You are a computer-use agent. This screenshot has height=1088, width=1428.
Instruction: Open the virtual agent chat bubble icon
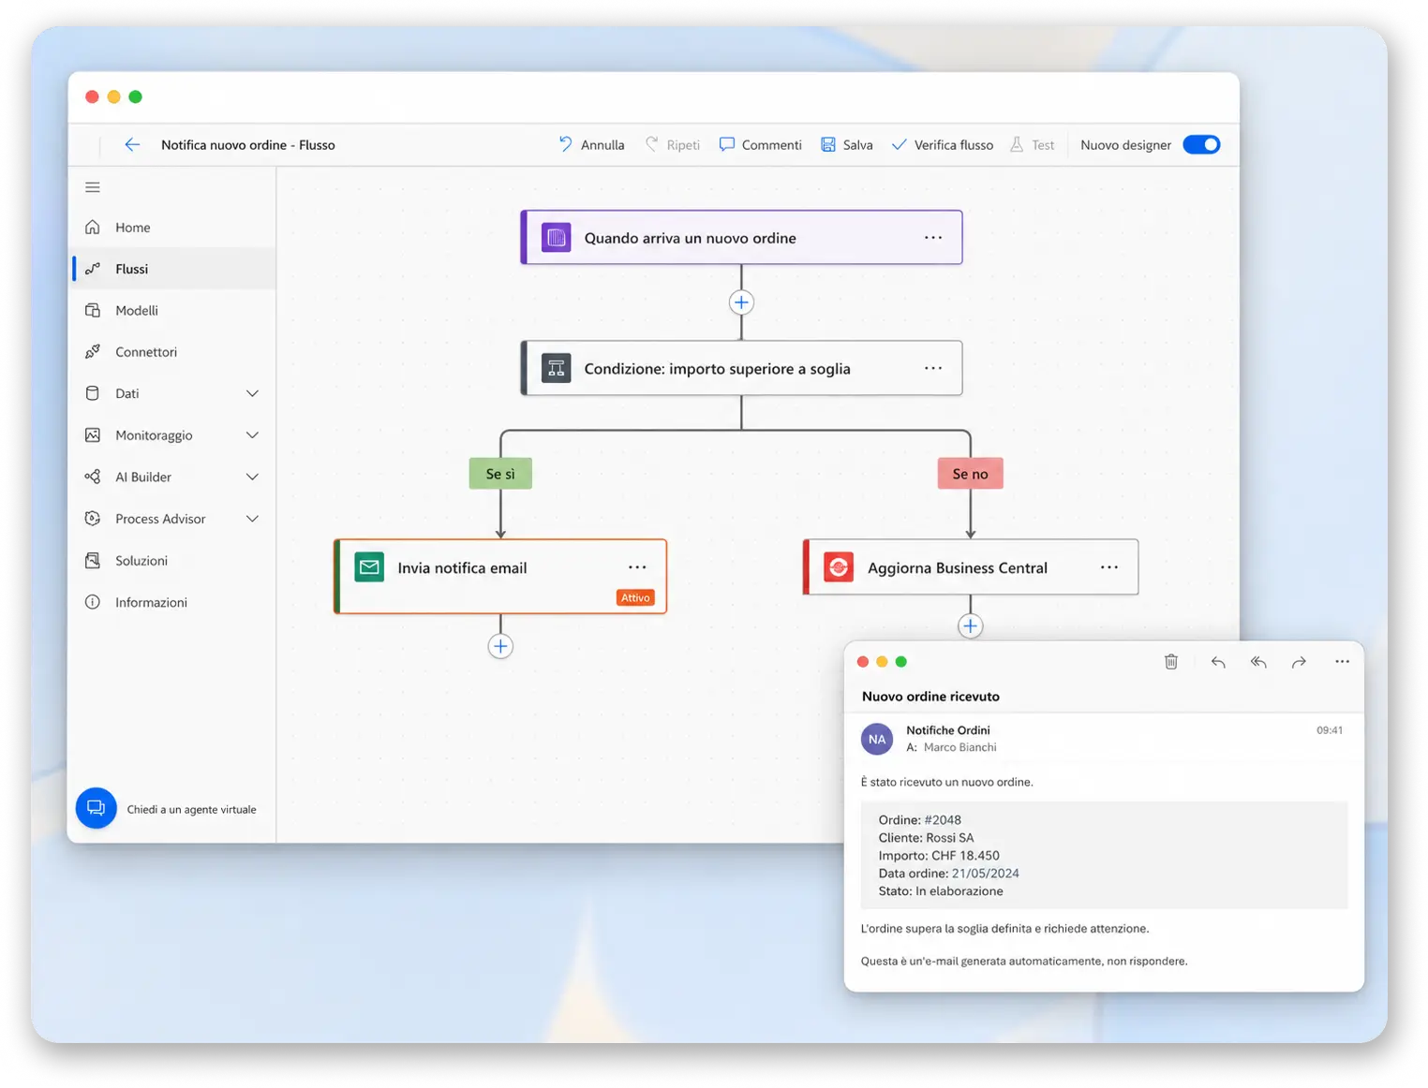pos(96,808)
